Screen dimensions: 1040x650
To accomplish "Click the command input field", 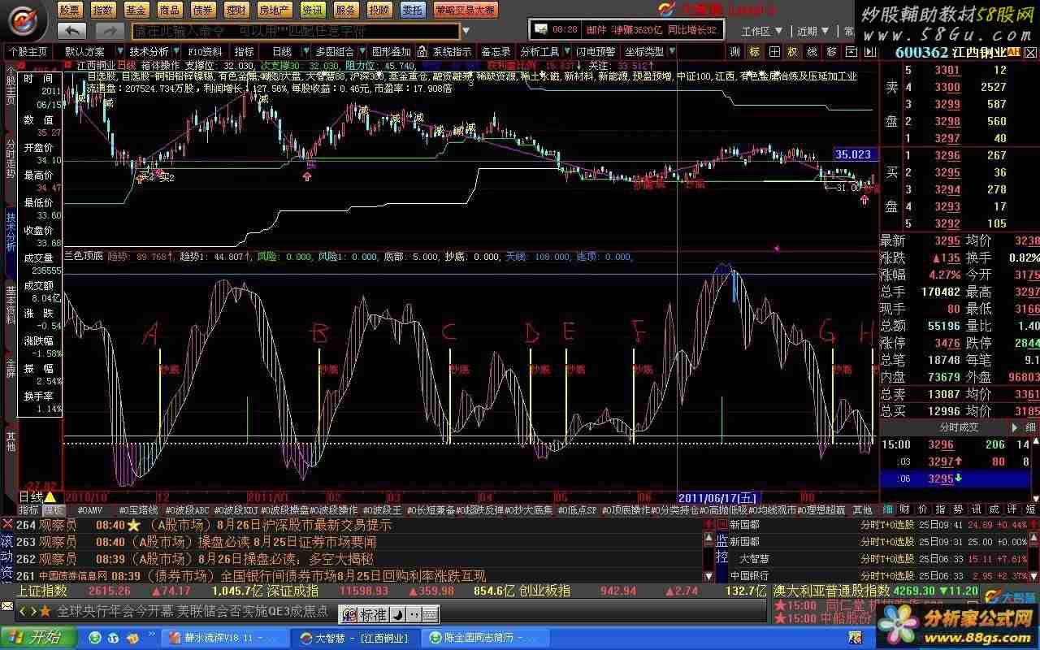I will pyautogui.click(x=294, y=31).
